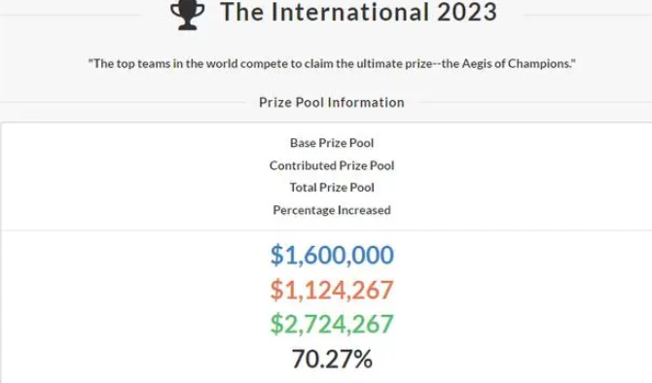Click the Percentage Increased label
This screenshot has height=383, width=652.
click(x=332, y=210)
